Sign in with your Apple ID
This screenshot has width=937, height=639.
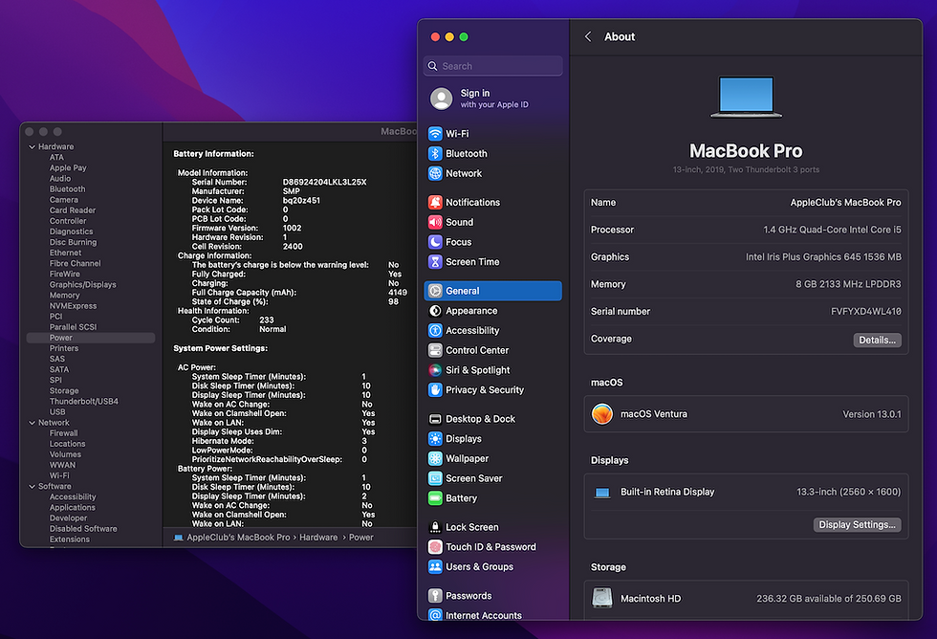[x=494, y=99]
